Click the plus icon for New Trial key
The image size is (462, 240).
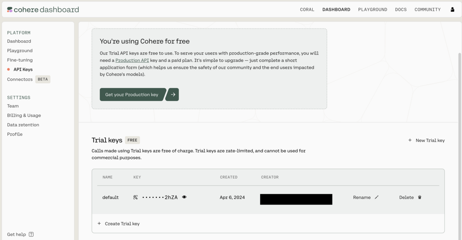[x=410, y=140]
